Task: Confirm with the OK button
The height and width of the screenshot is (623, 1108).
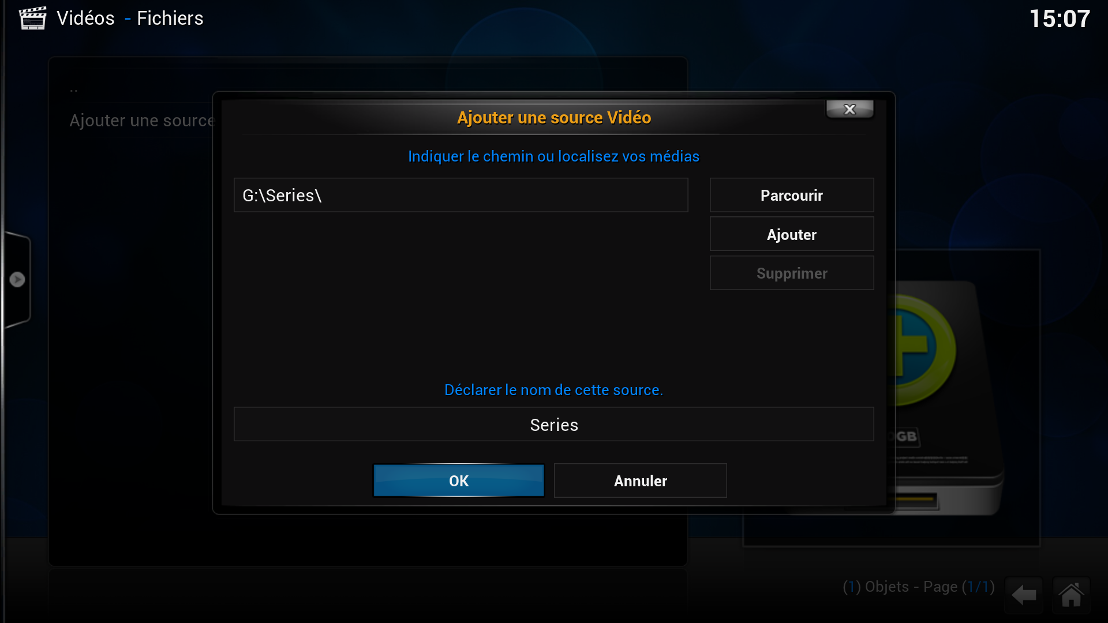Action: pyautogui.click(x=459, y=481)
